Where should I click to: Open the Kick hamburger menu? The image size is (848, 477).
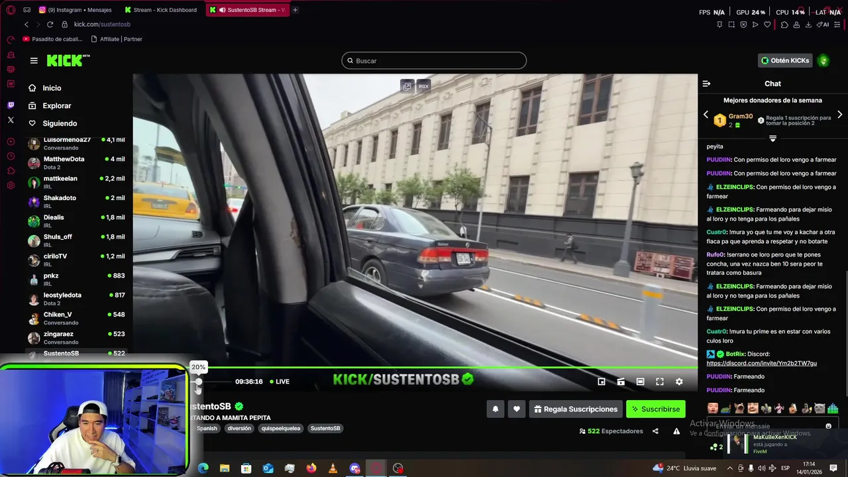coord(34,60)
